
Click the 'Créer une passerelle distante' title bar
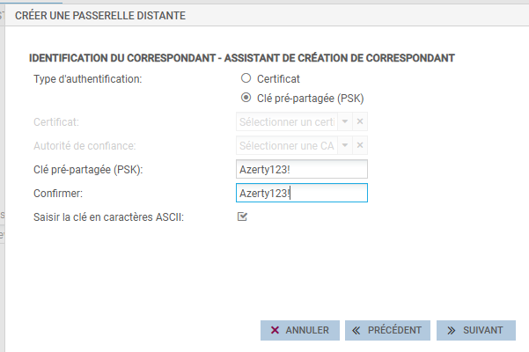click(264, 16)
